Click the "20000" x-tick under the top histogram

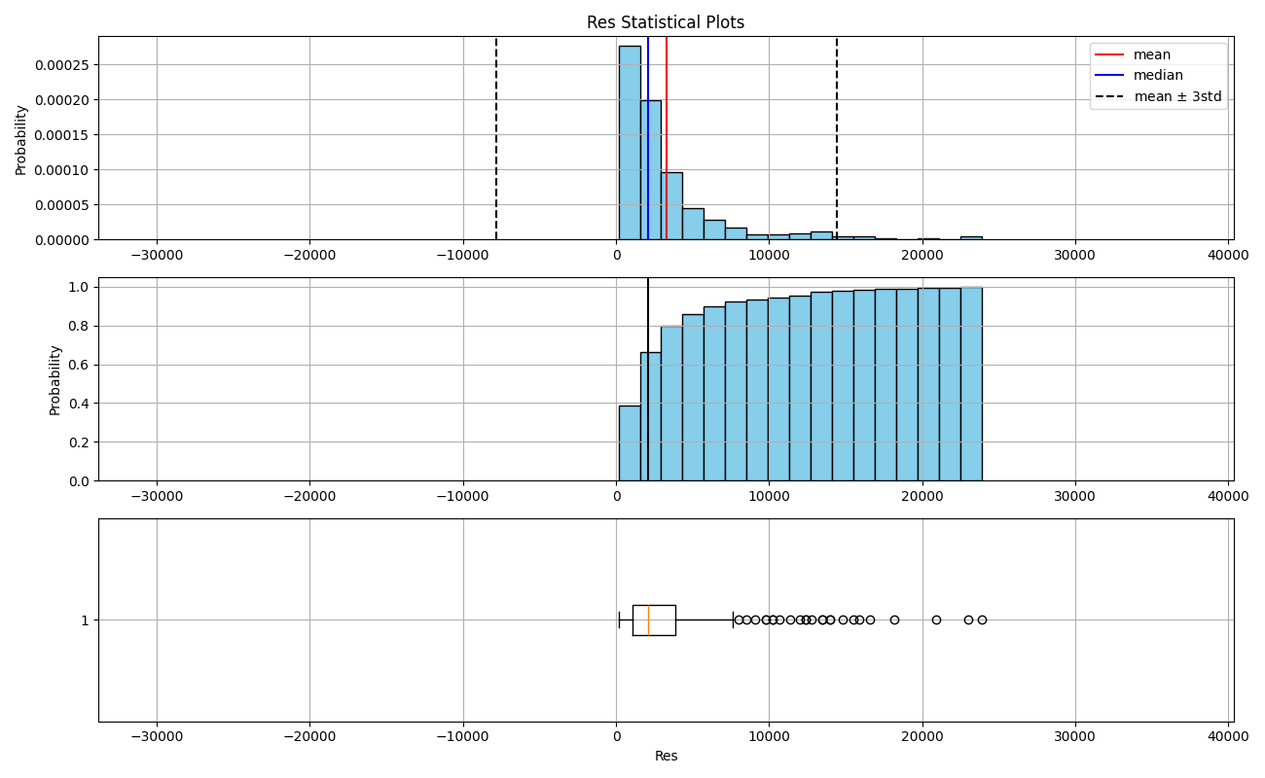[922, 255]
